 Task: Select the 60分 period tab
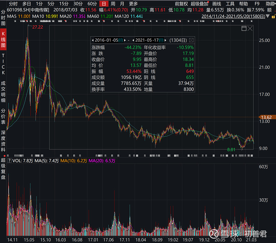92,4
